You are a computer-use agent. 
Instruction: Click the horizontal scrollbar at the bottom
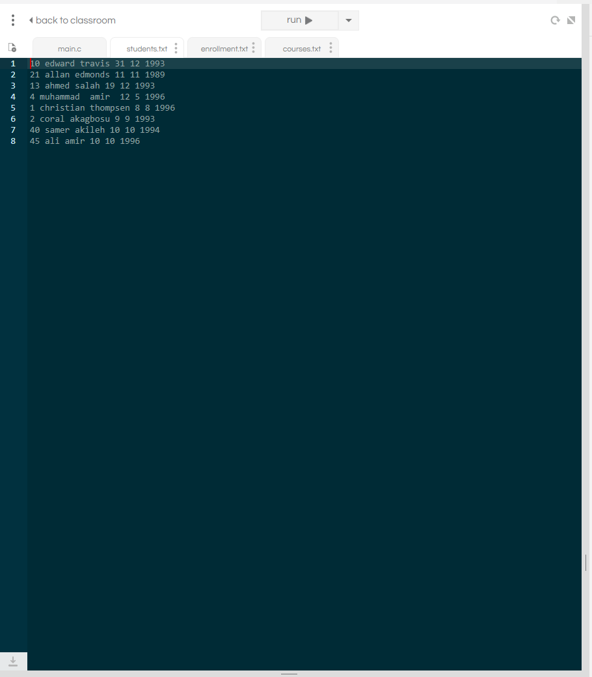pyautogui.click(x=289, y=675)
